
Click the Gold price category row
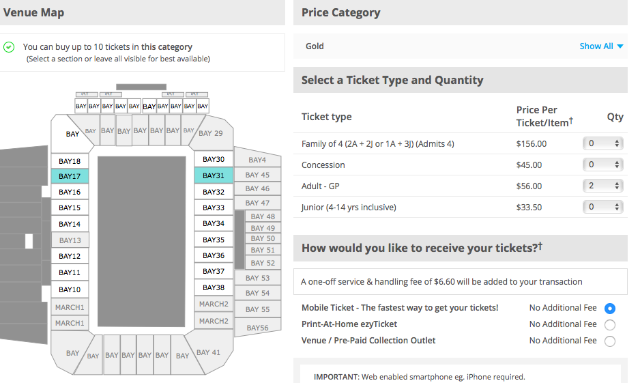(461, 46)
